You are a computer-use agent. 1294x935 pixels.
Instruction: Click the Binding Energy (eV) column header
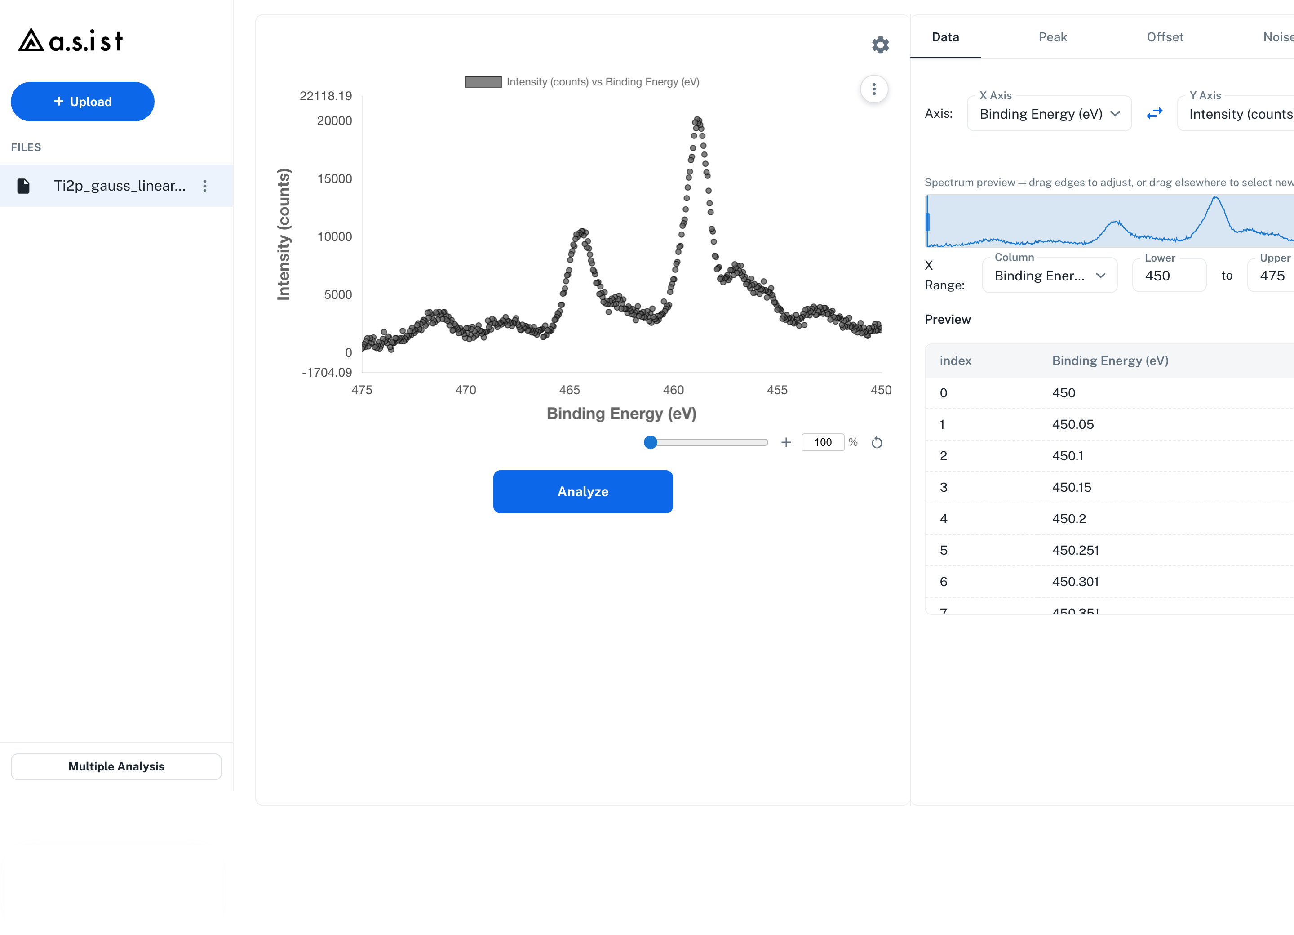point(1110,361)
